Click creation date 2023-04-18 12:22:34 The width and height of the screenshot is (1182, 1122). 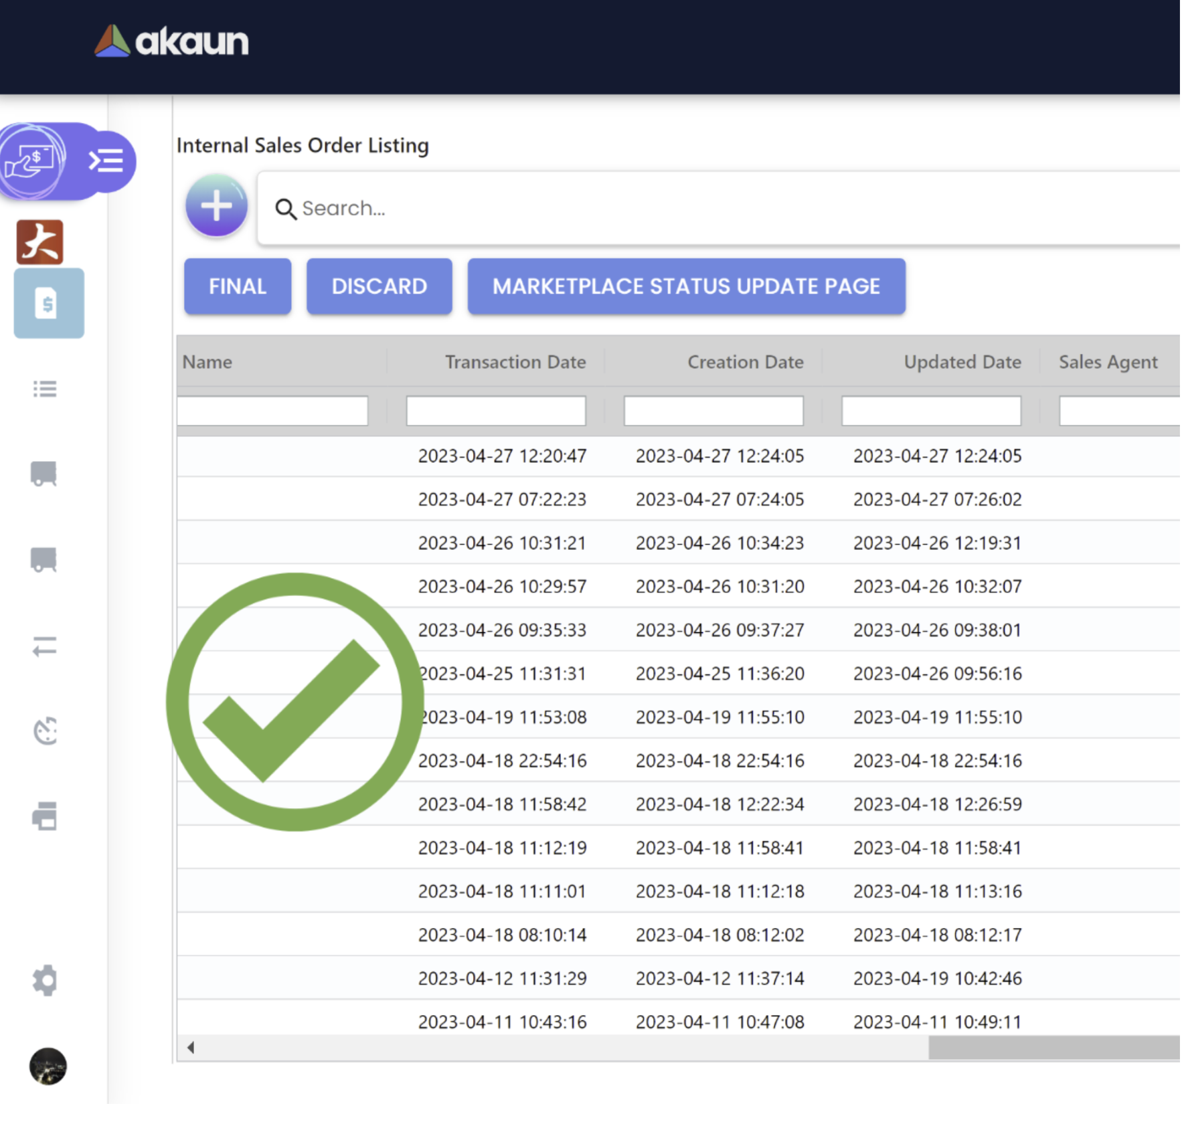tap(720, 804)
